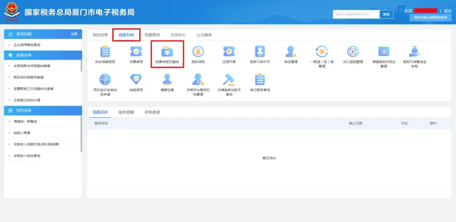
Task: Click the 其它服务事项 icon
Action: pos(260,79)
